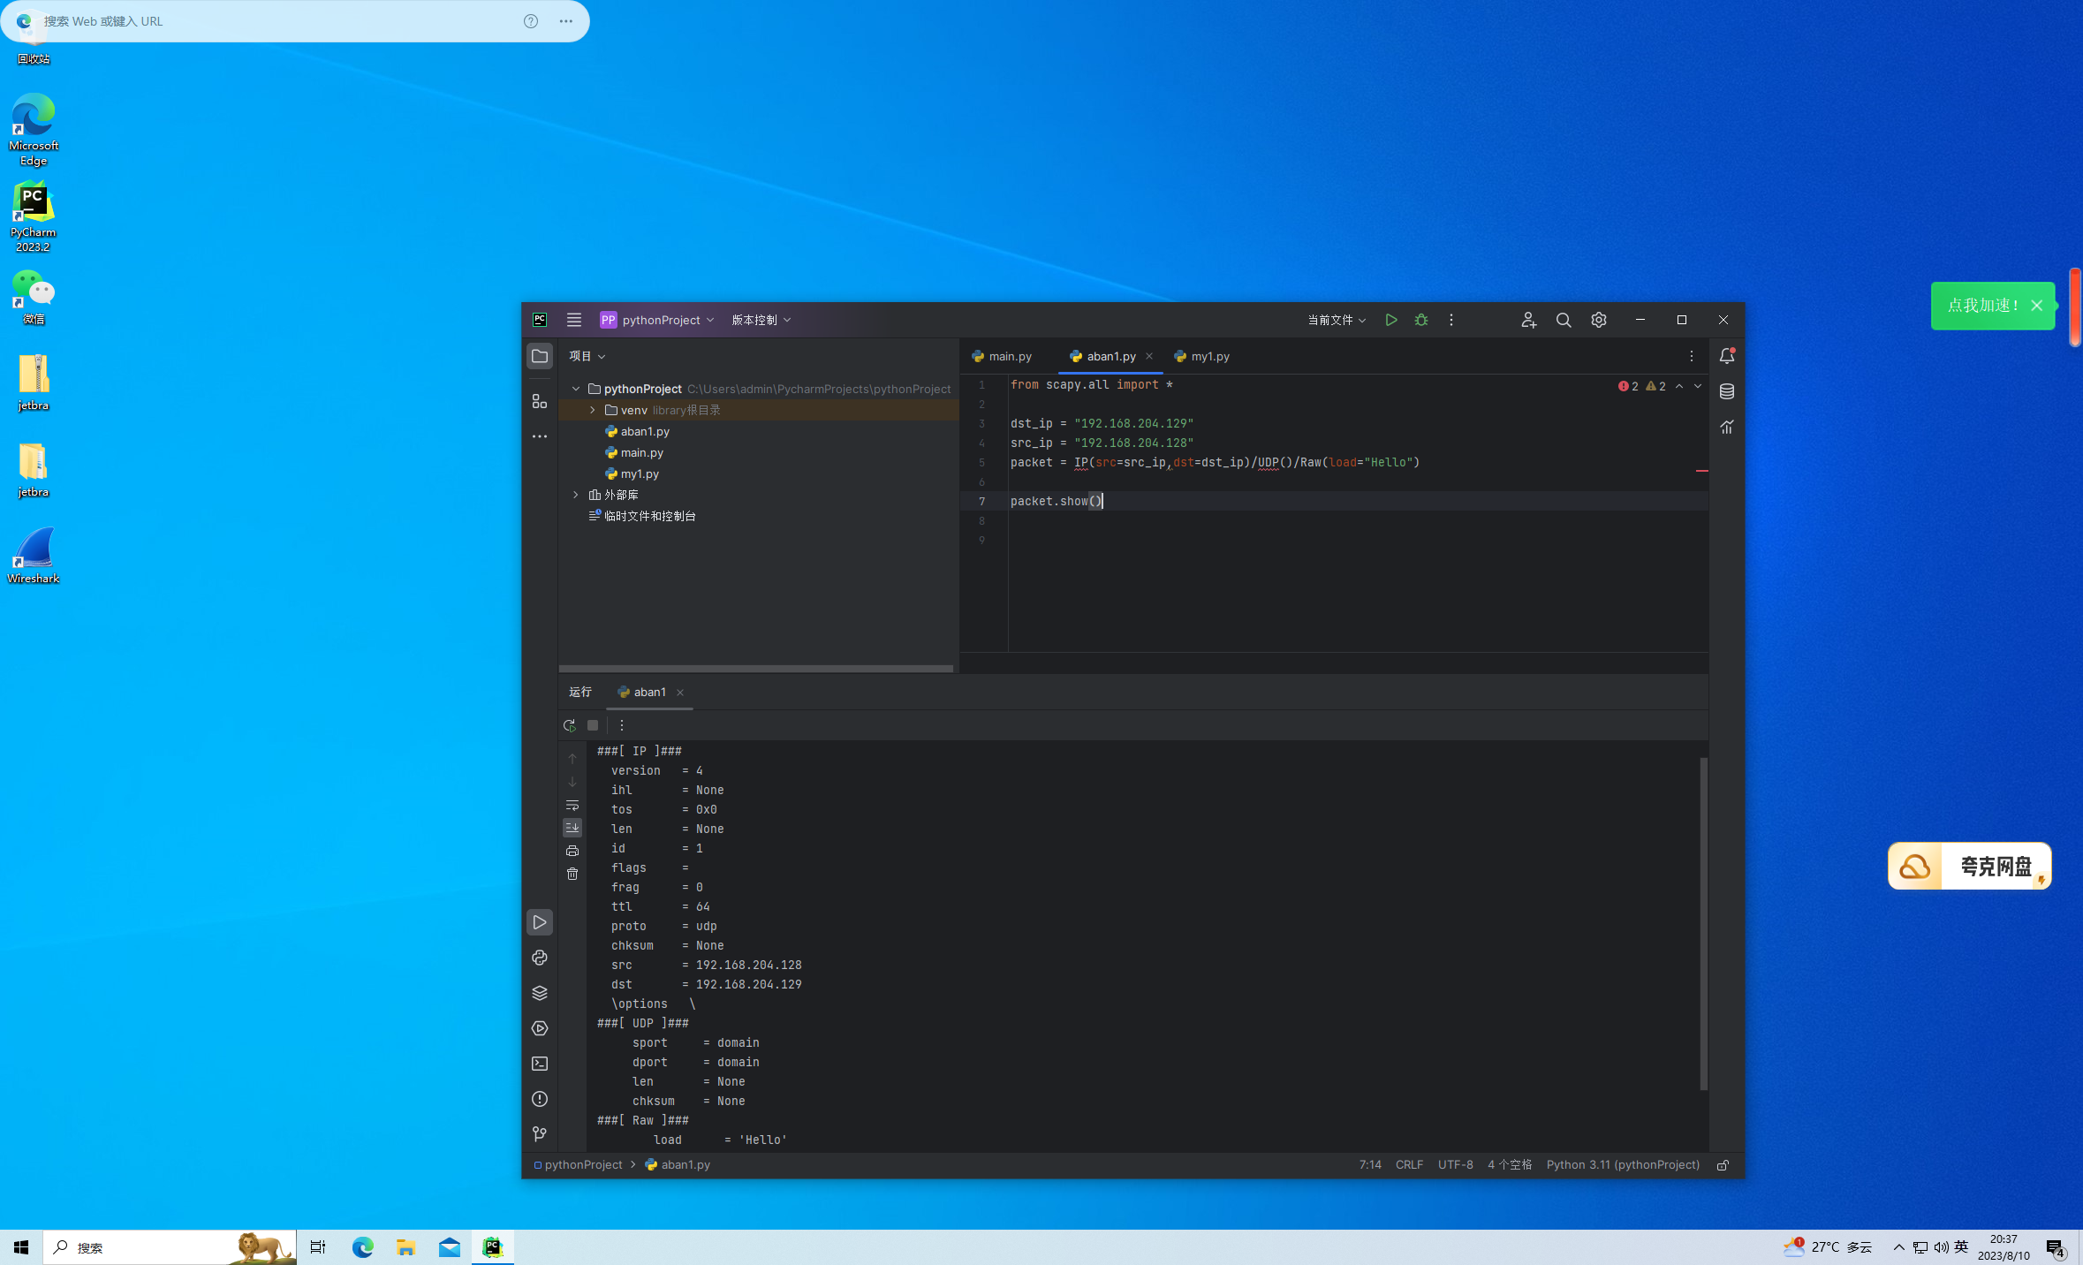Open the Git version control tool window
The image size is (2083, 1265).
click(x=540, y=1134)
